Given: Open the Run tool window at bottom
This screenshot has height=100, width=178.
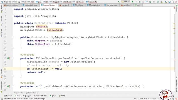Looking at the screenshot, I should pyautogui.click(x=53, y=96).
